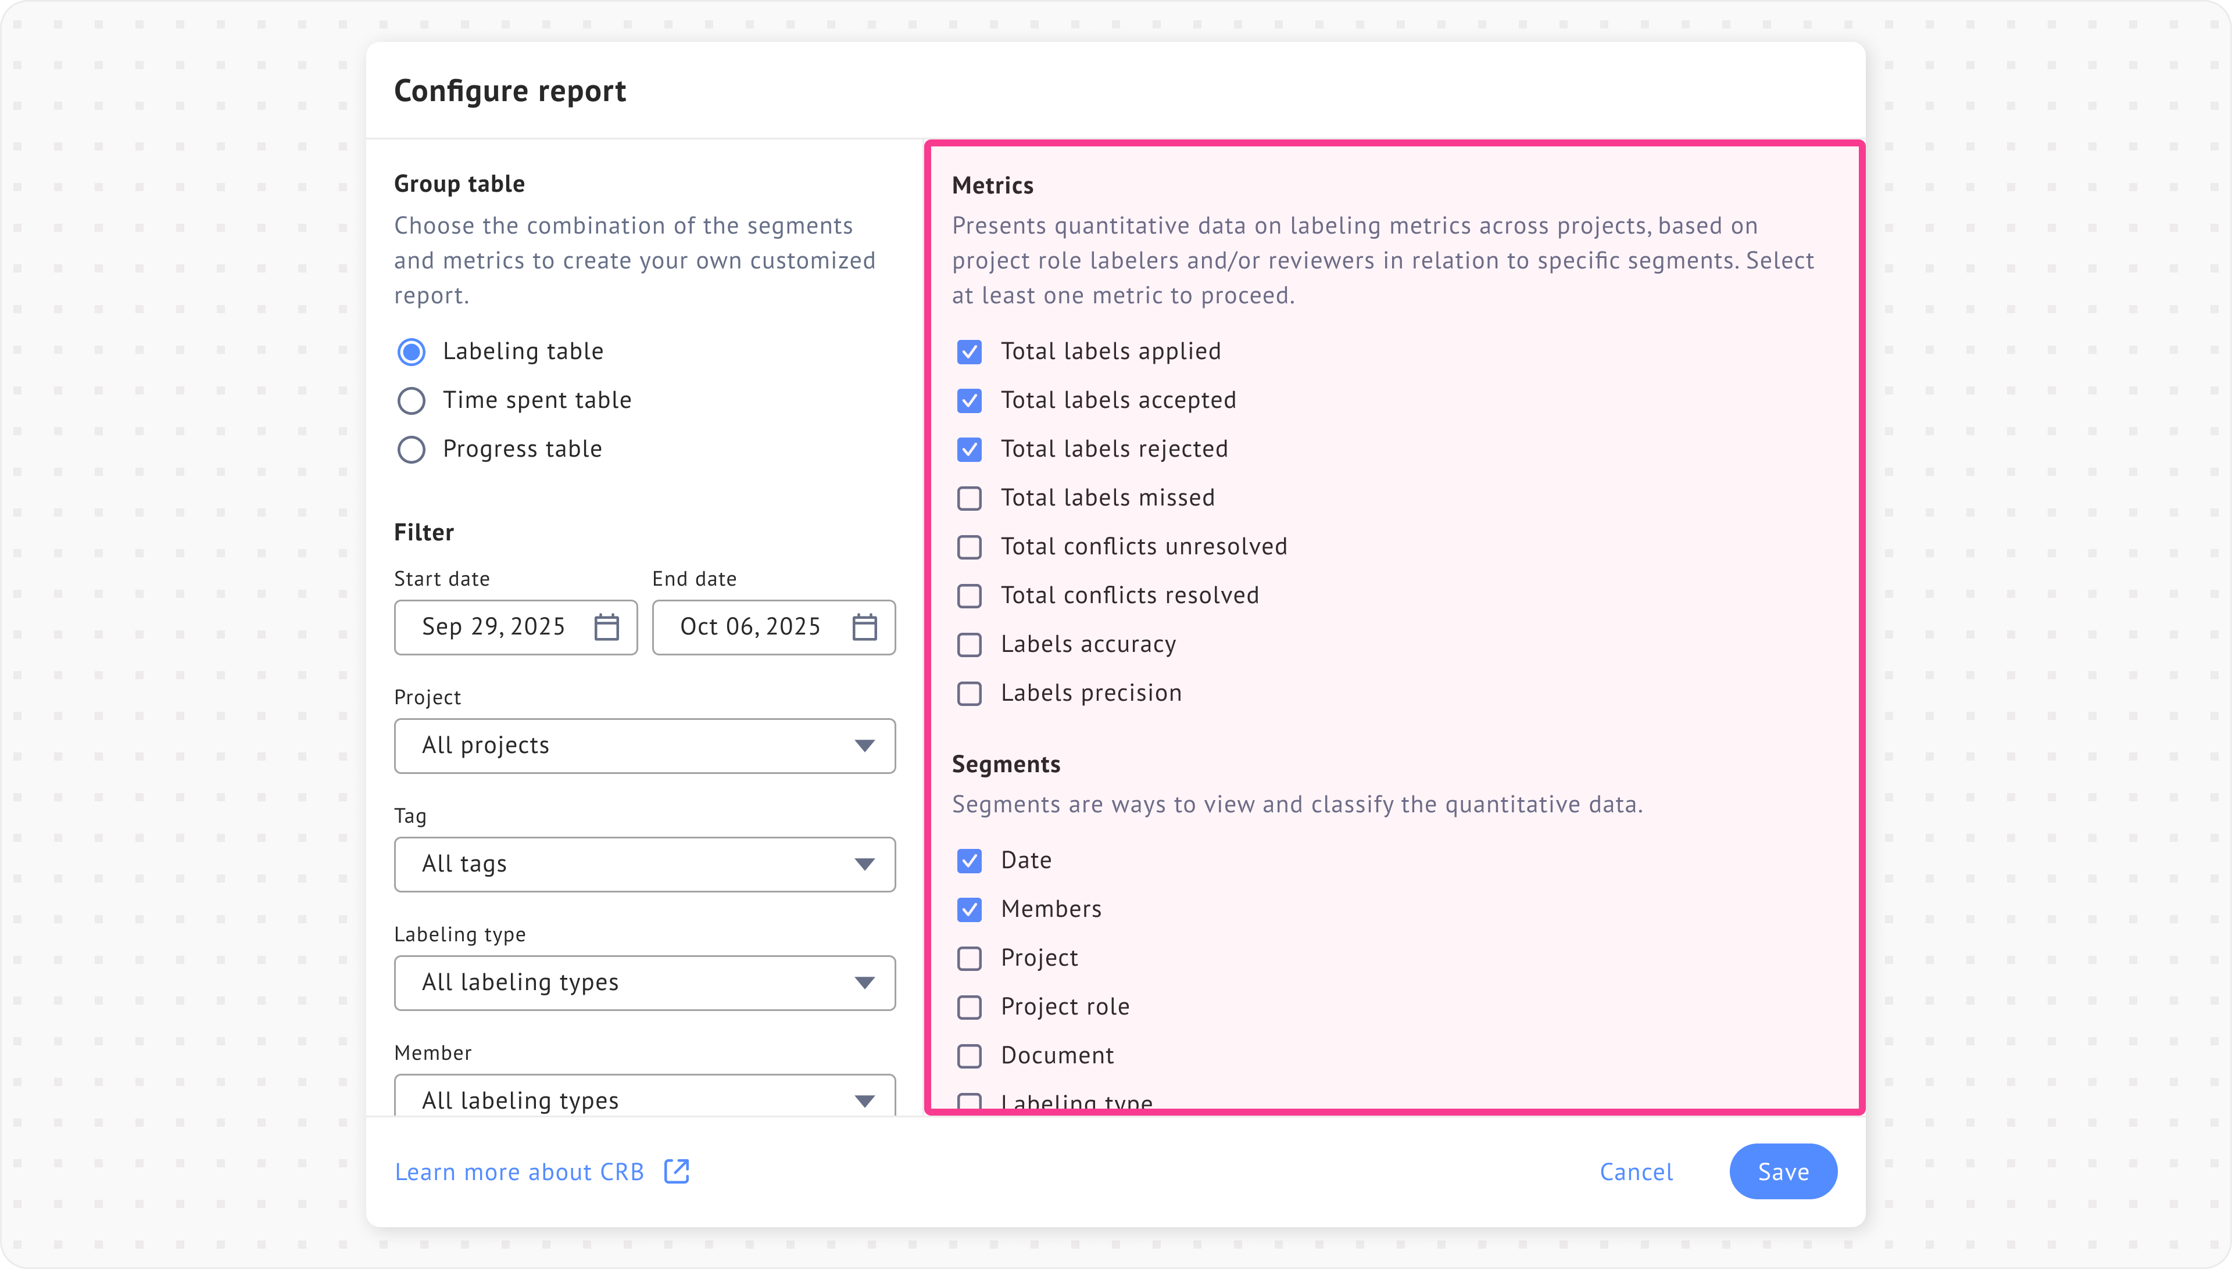Tick Total conflicts resolved checkbox
This screenshot has height=1269, width=2232.
970,596
